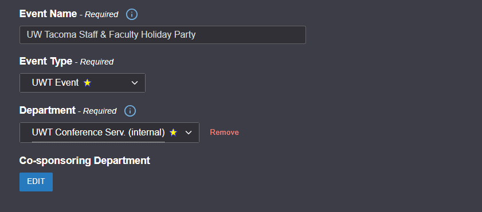Open the UWT Conference Serv. (internal) selector

point(109,133)
